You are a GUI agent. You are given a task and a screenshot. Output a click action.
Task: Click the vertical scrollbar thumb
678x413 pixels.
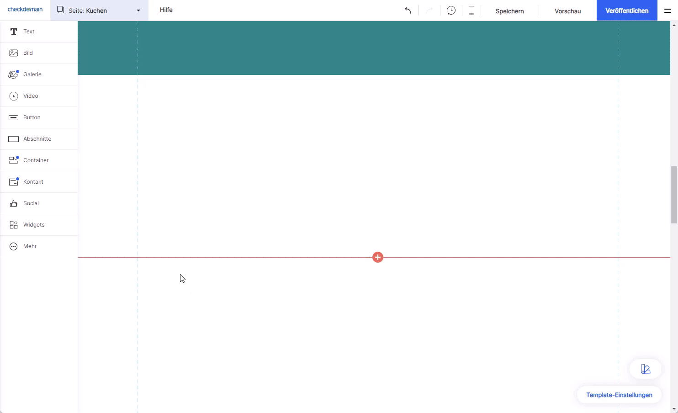coord(674,195)
